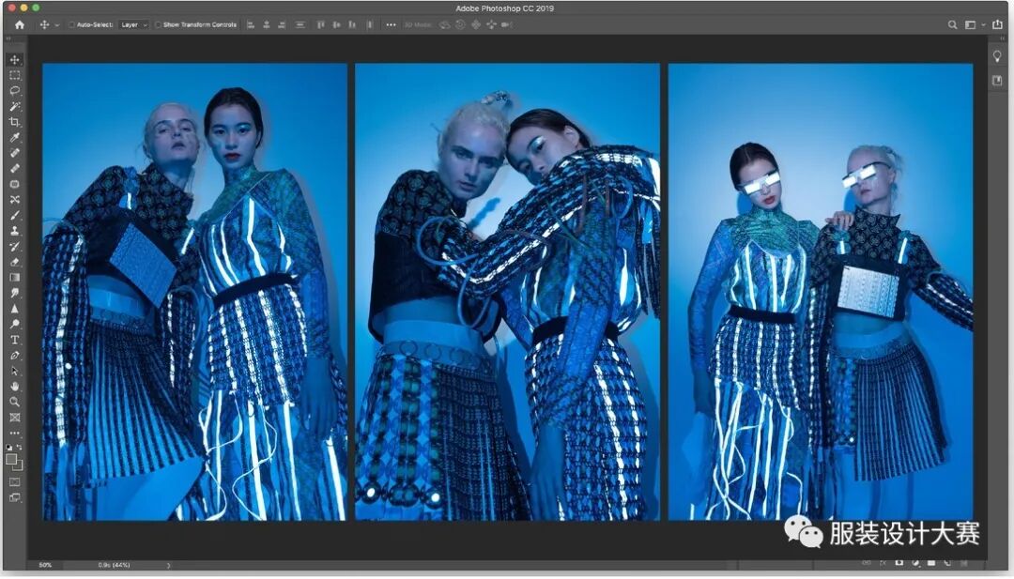This screenshot has width=1014, height=579.
Task: Select the Path Selection arrow tool
Action: [x=14, y=371]
